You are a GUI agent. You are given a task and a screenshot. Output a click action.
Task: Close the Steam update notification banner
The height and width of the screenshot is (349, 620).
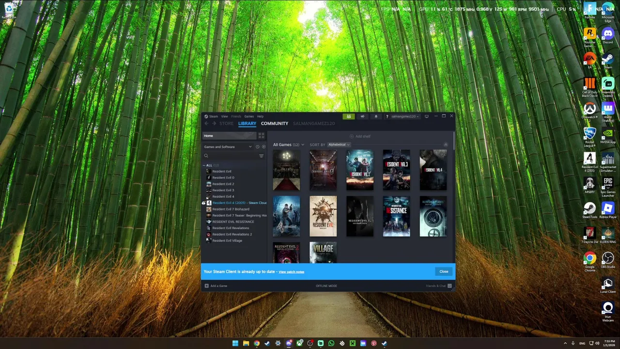444,271
